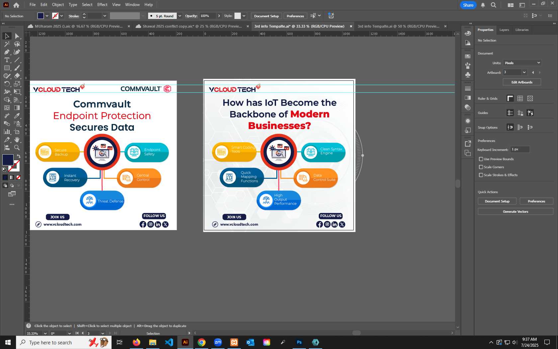
Task: Toggle Snap to Point option
Action: tap(510, 127)
